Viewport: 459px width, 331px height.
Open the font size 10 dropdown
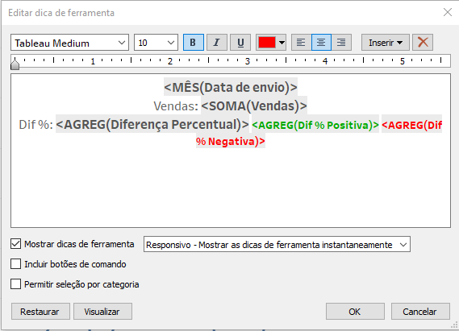coord(156,43)
